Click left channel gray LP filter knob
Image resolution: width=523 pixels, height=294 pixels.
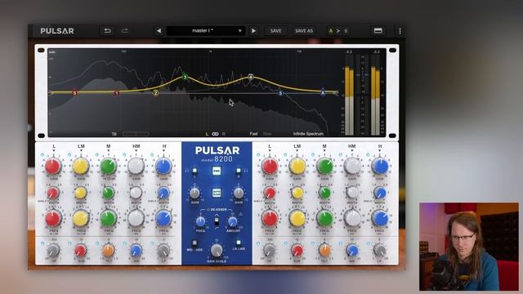pyautogui.click(x=163, y=250)
